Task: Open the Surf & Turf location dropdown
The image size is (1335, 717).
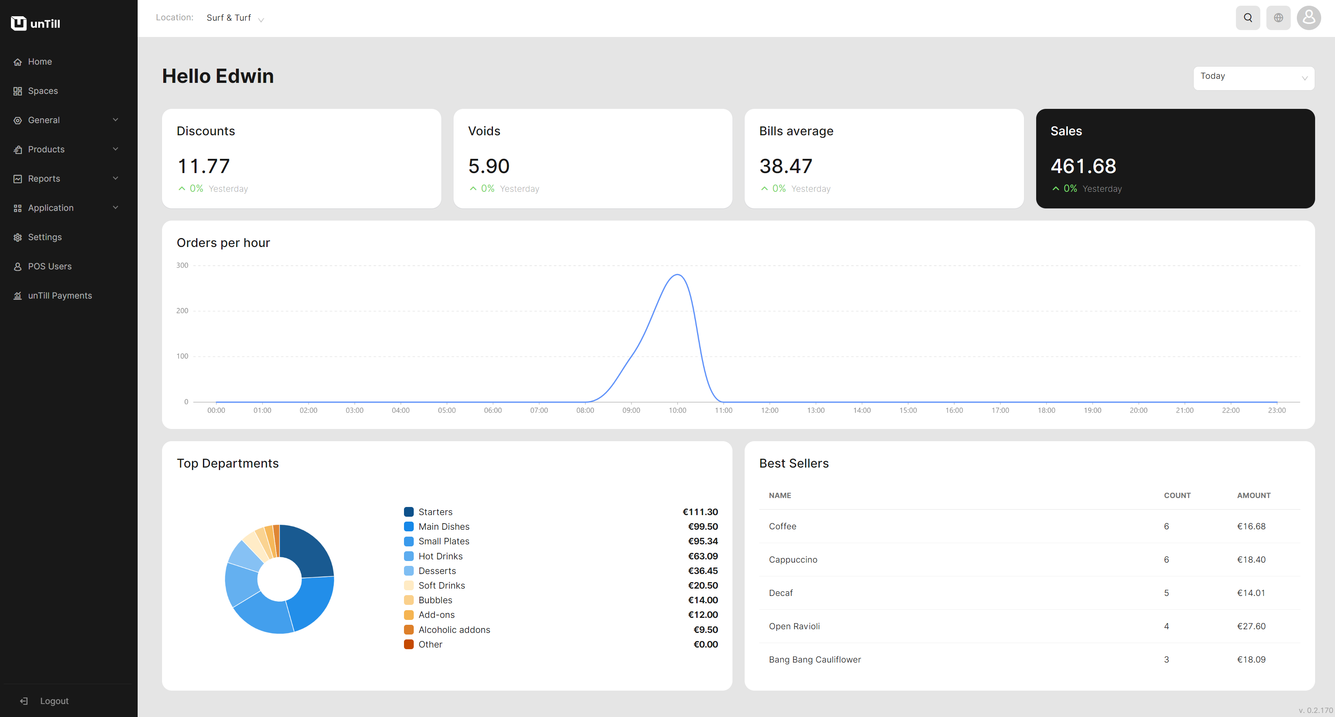Action: click(235, 18)
